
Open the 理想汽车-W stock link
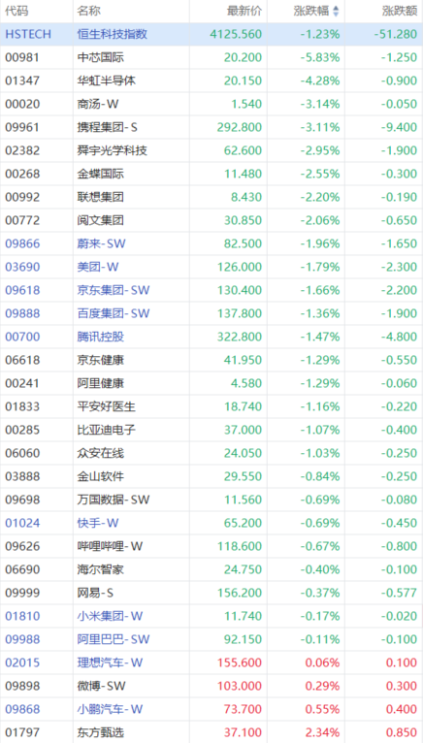coord(110,662)
